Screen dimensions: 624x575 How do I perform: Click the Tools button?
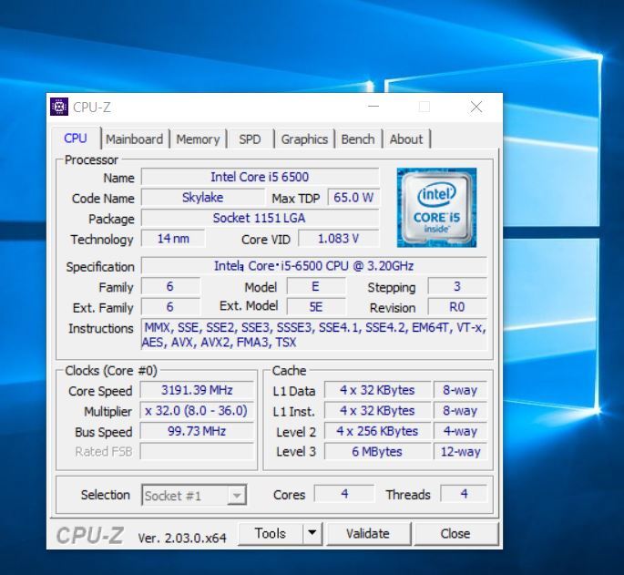[271, 533]
